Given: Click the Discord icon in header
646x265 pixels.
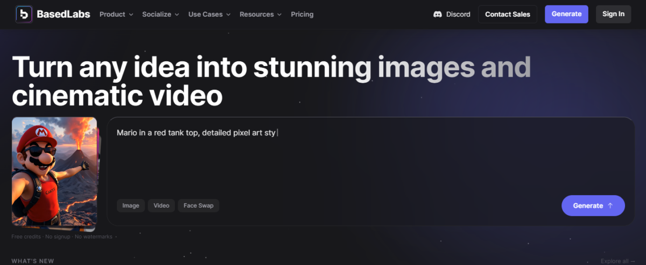Looking at the screenshot, I should [438, 14].
